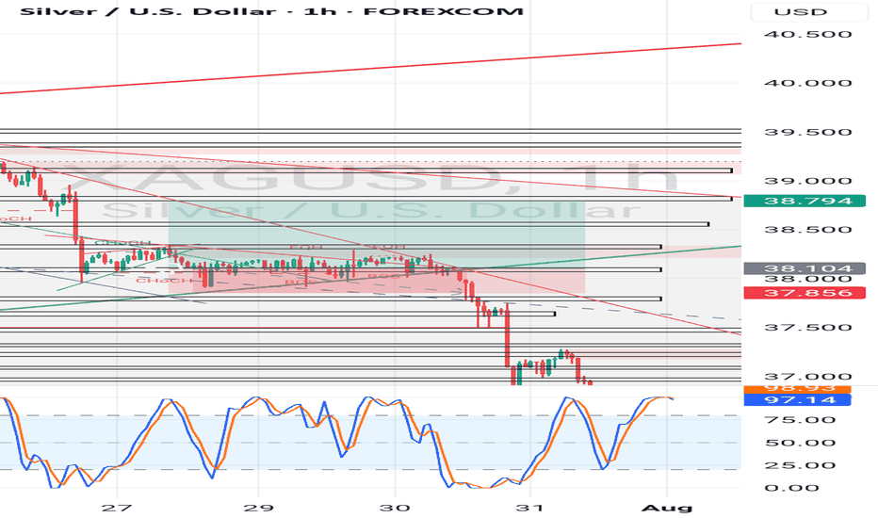Click the 39.000 price axis label
Screen dimensions: 878x518
(x=808, y=181)
